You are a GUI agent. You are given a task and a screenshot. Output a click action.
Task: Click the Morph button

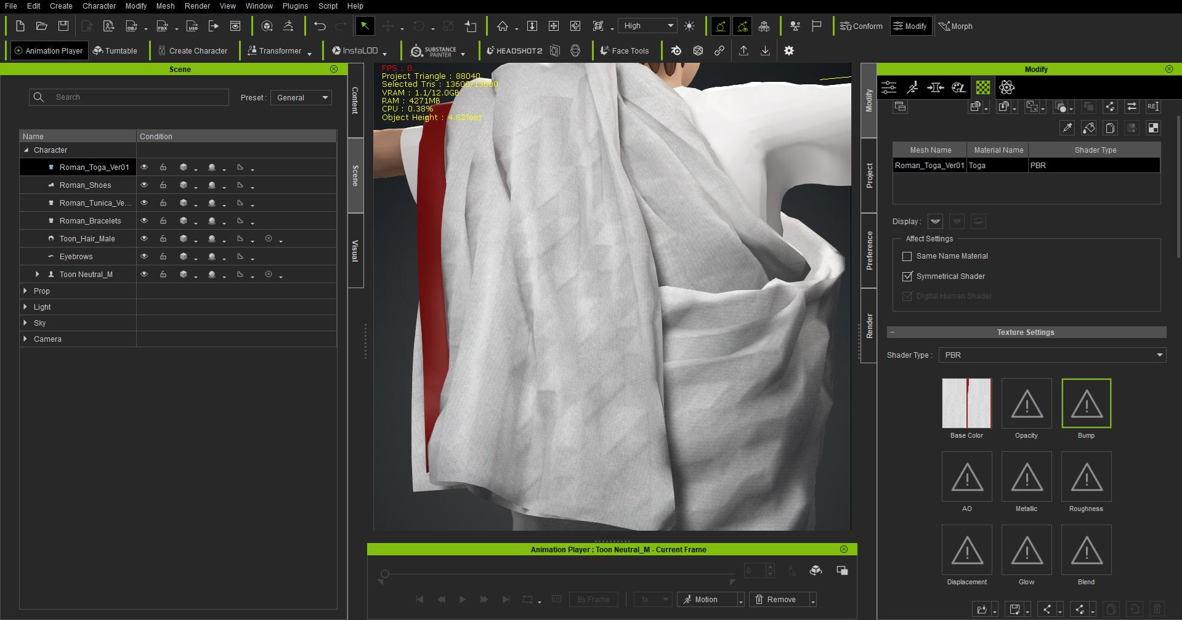click(955, 26)
